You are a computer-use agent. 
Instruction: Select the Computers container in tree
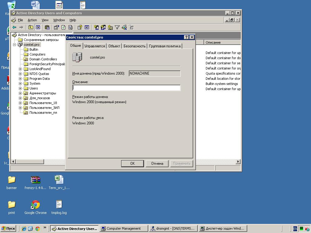pos(37,54)
